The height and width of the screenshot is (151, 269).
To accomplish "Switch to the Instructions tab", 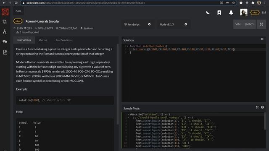I will [24, 40].
